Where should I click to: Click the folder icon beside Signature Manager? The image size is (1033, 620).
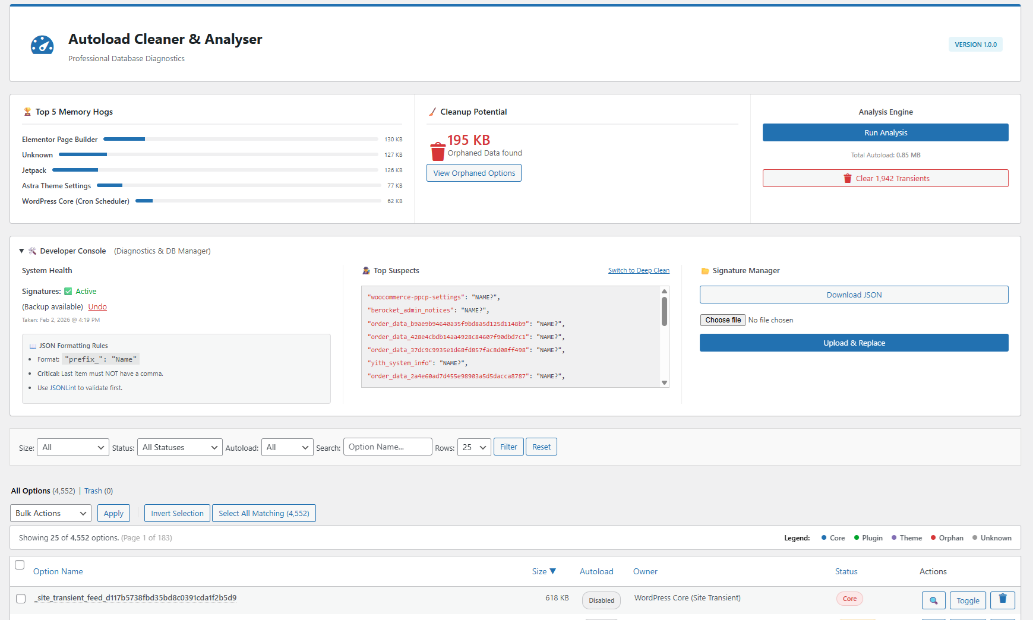pos(705,270)
